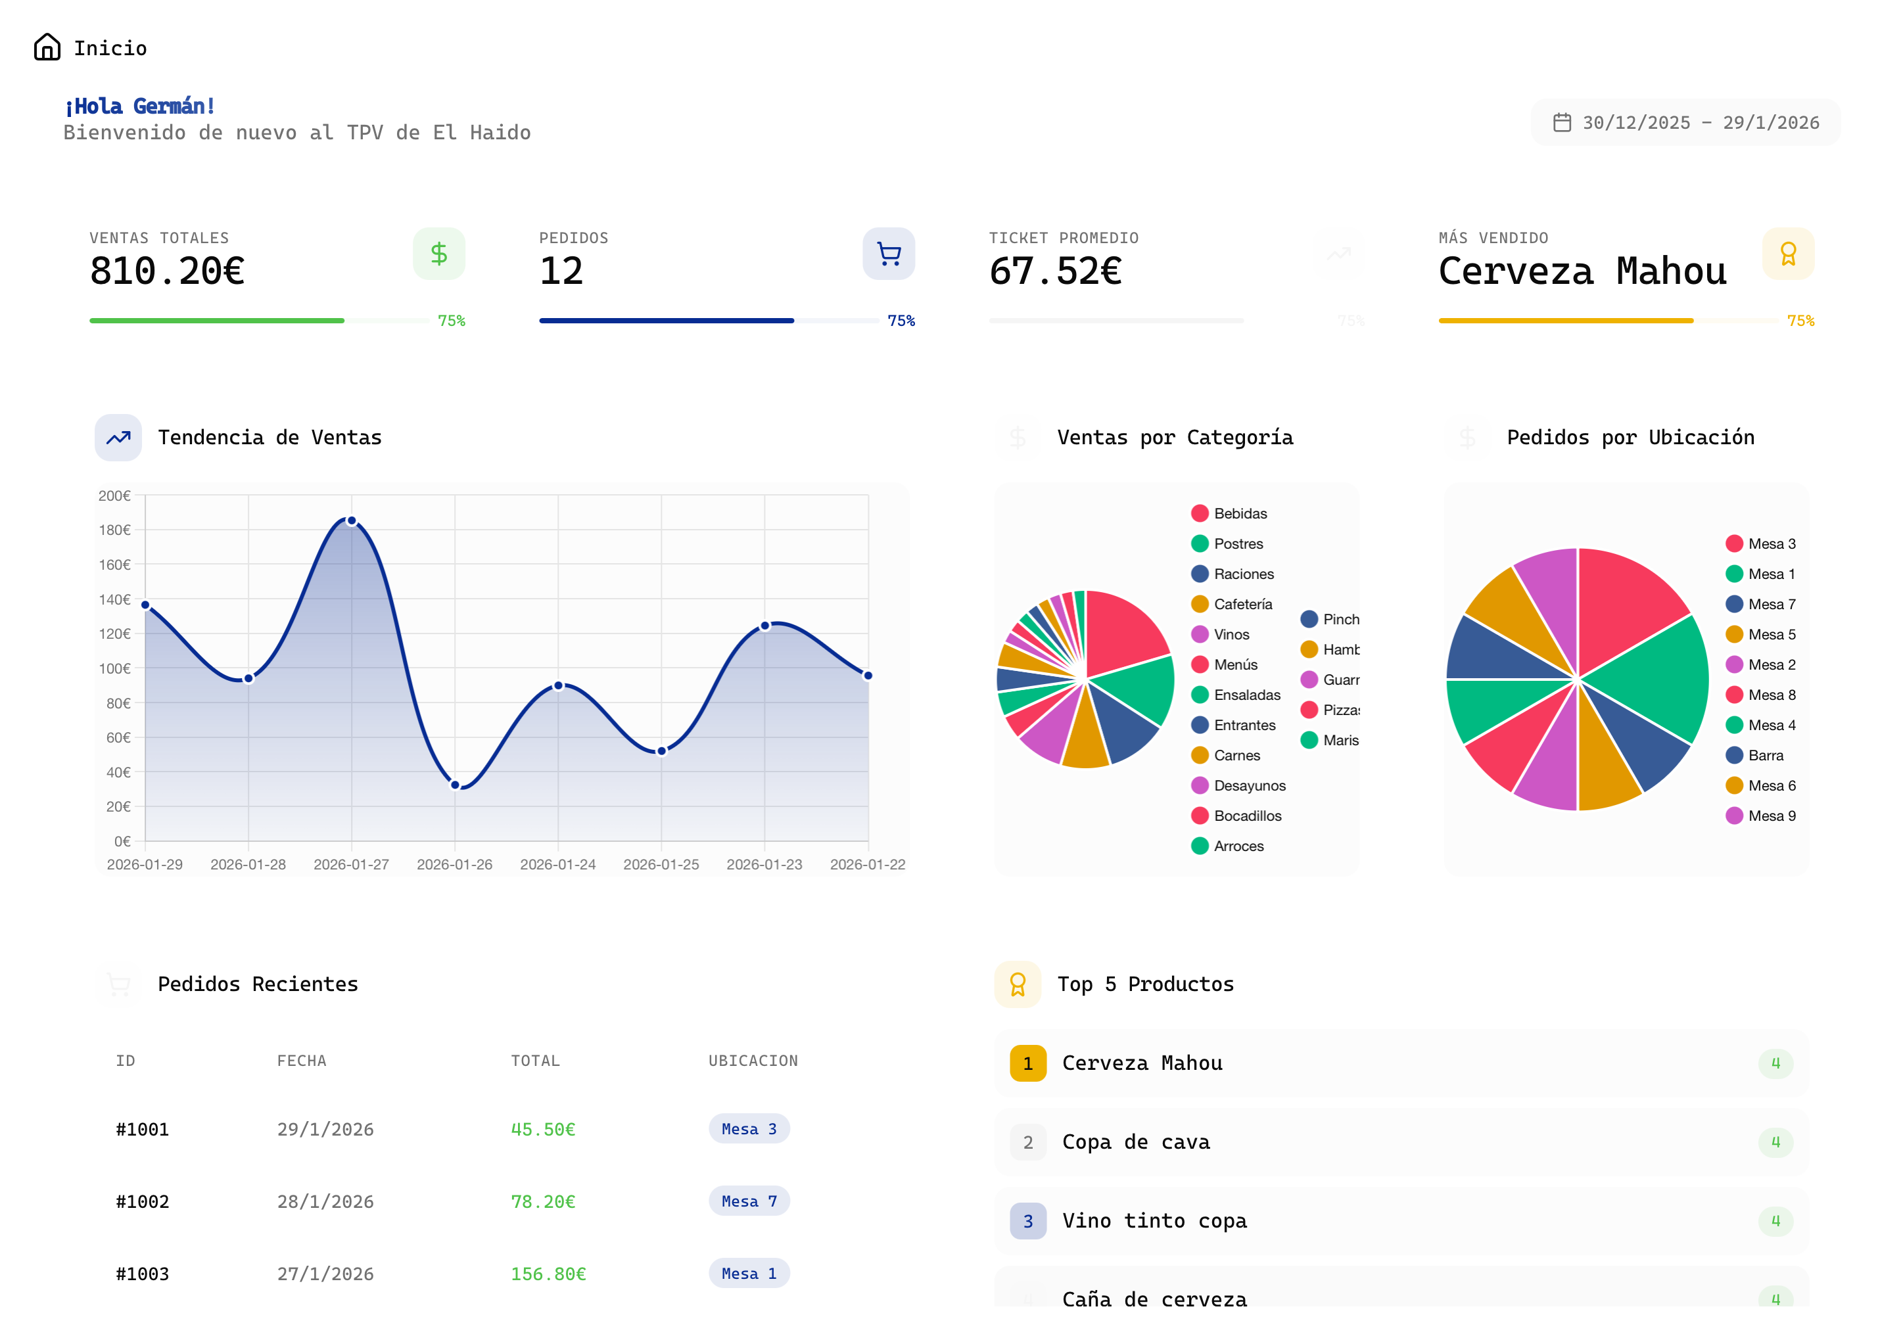Click the cart icon beside Pedidos Recientes
This screenshot has width=1903, height=1338.
click(x=118, y=984)
